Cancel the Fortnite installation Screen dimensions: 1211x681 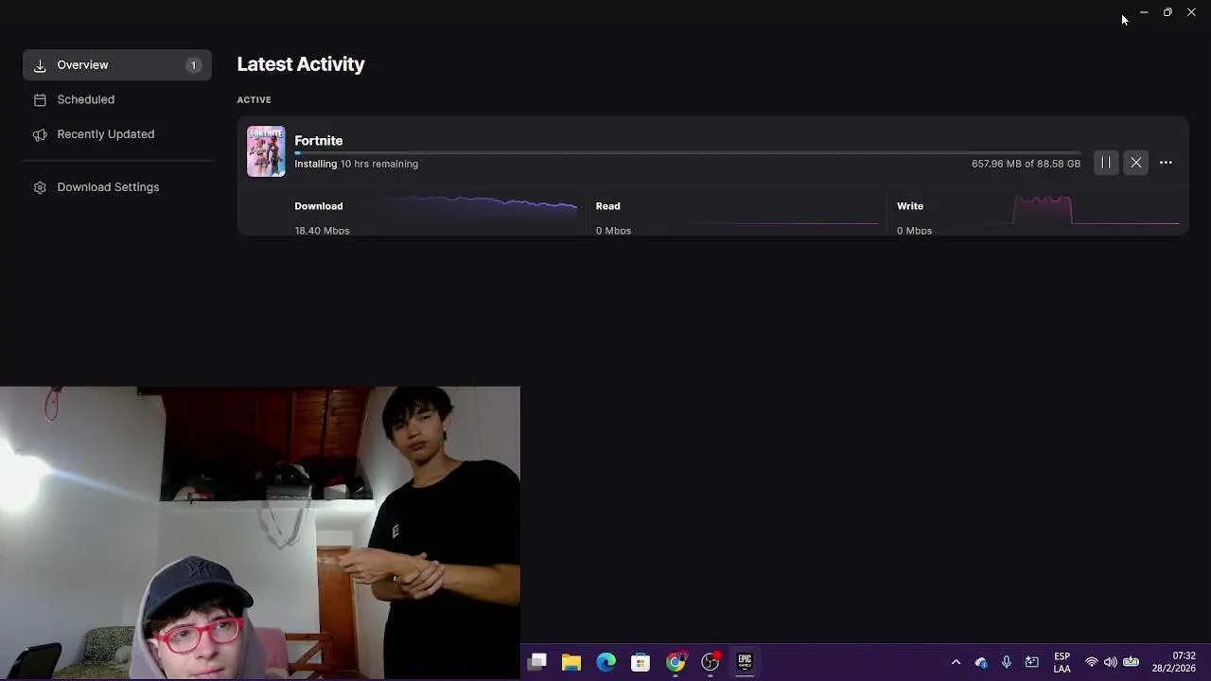[x=1136, y=163]
